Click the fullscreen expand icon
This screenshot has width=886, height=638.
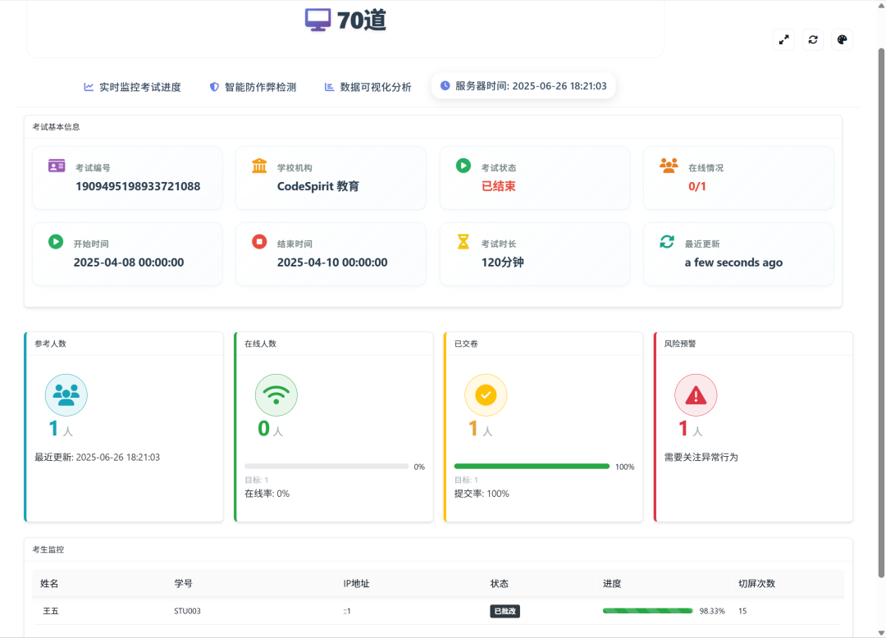pyautogui.click(x=783, y=39)
